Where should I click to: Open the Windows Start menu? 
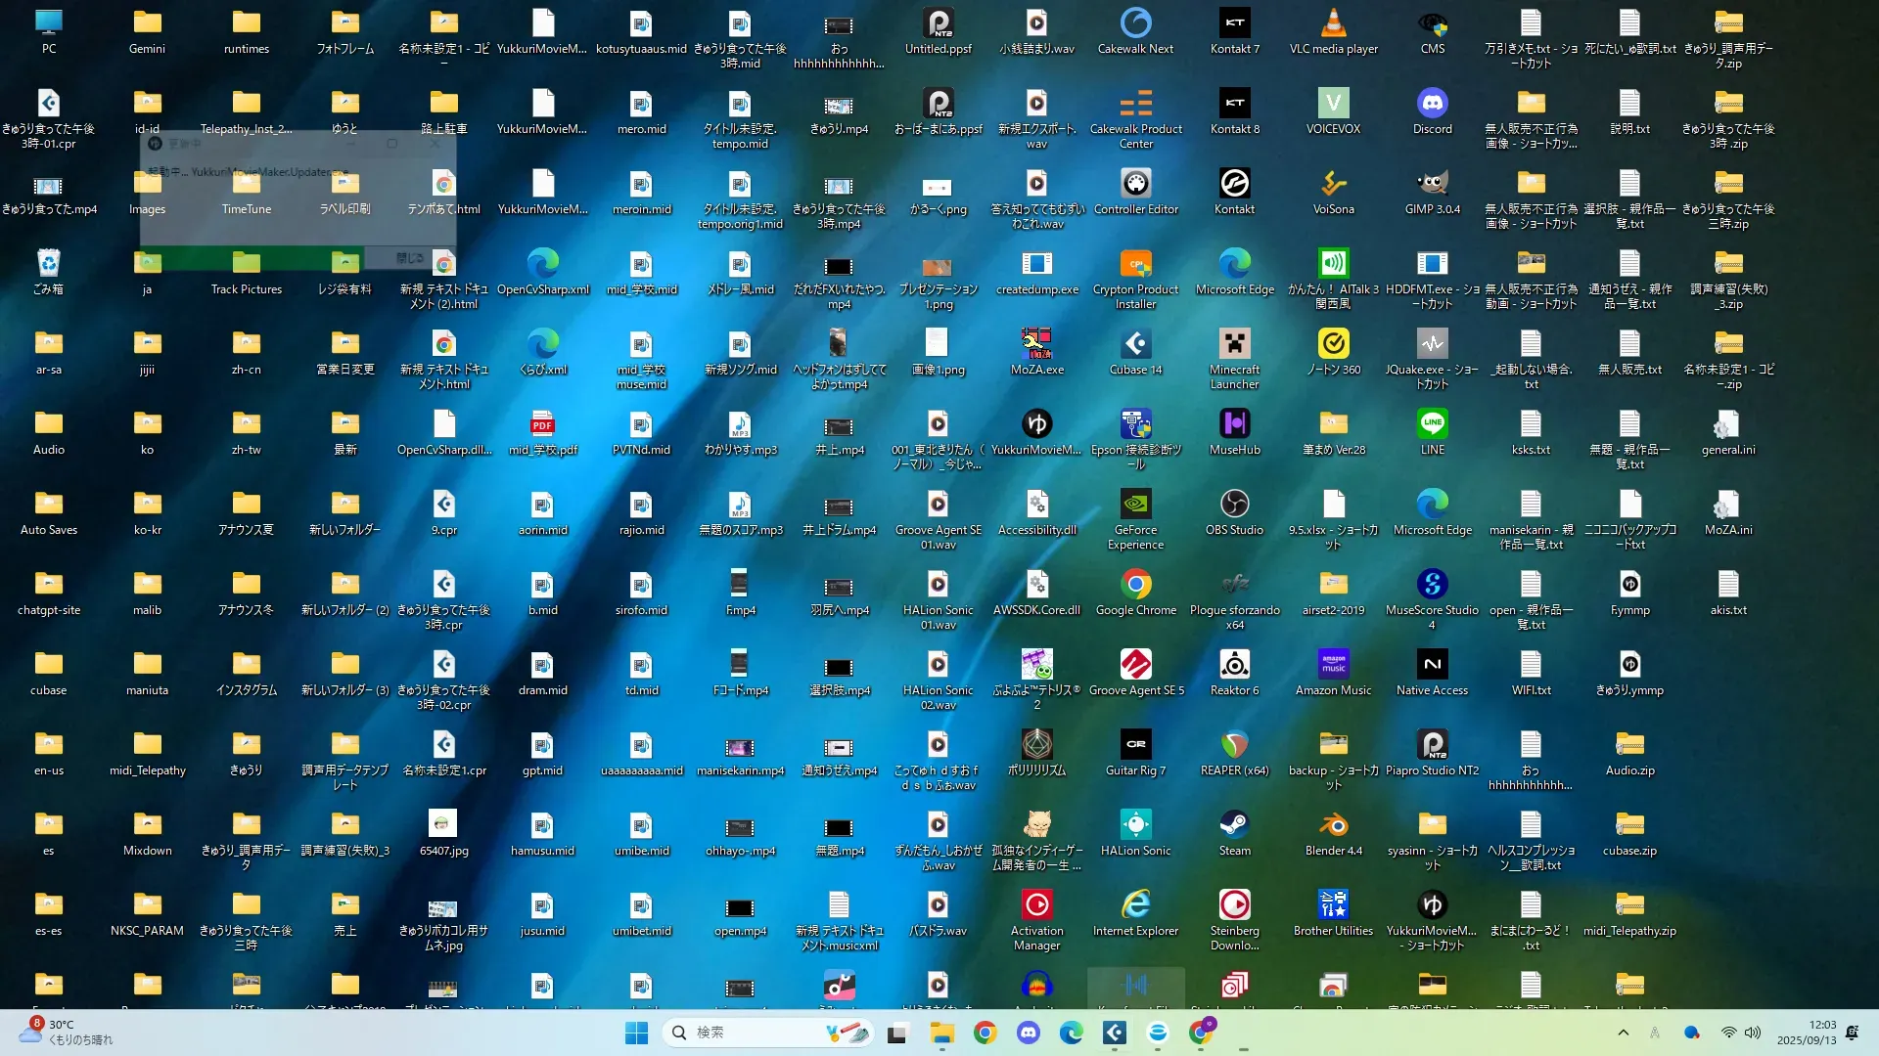pyautogui.click(x=636, y=1033)
